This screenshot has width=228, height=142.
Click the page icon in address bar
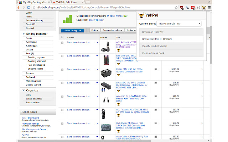34,7
